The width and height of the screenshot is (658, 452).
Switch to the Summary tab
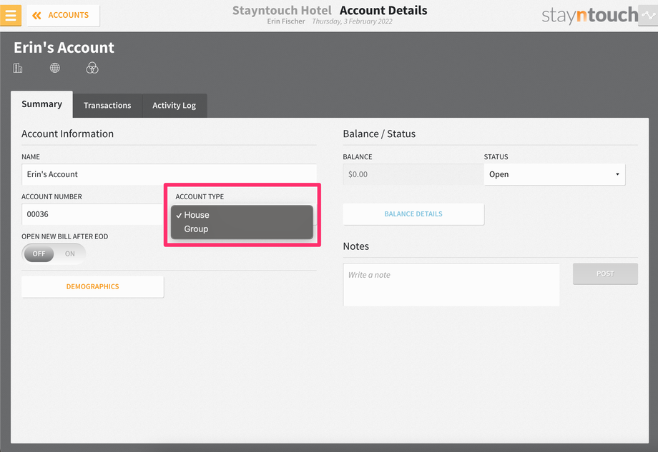tap(41, 104)
